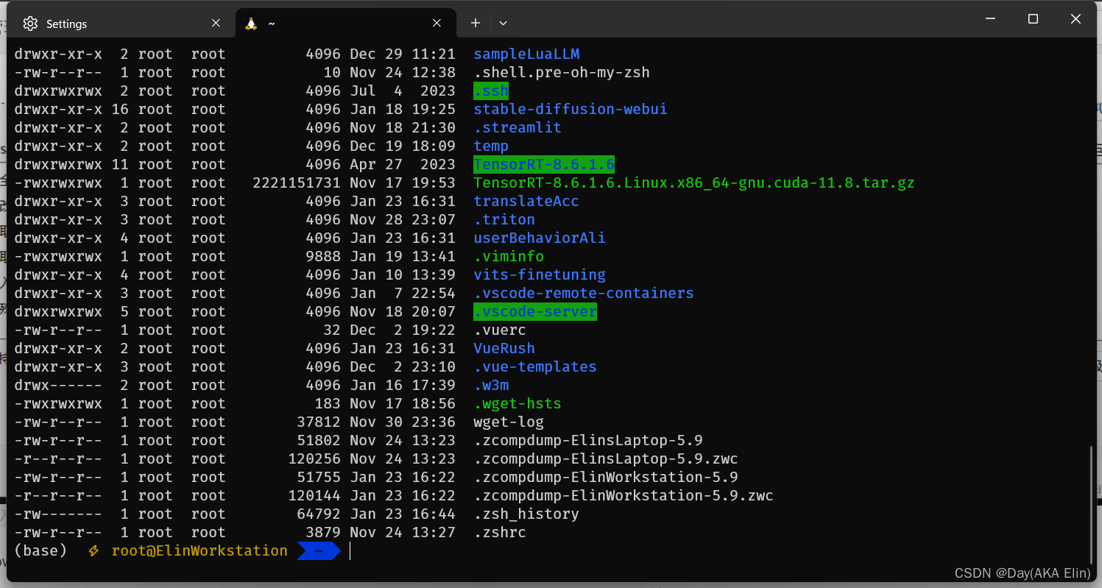Close the terminal window
The height and width of the screenshot is (588, 1102).
1075,20
